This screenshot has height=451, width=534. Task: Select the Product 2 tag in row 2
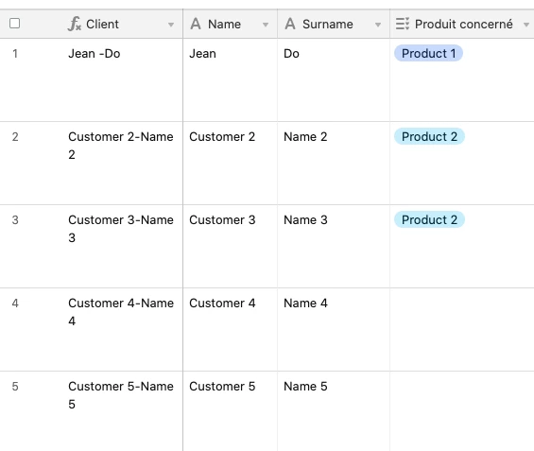pos(429,136)
